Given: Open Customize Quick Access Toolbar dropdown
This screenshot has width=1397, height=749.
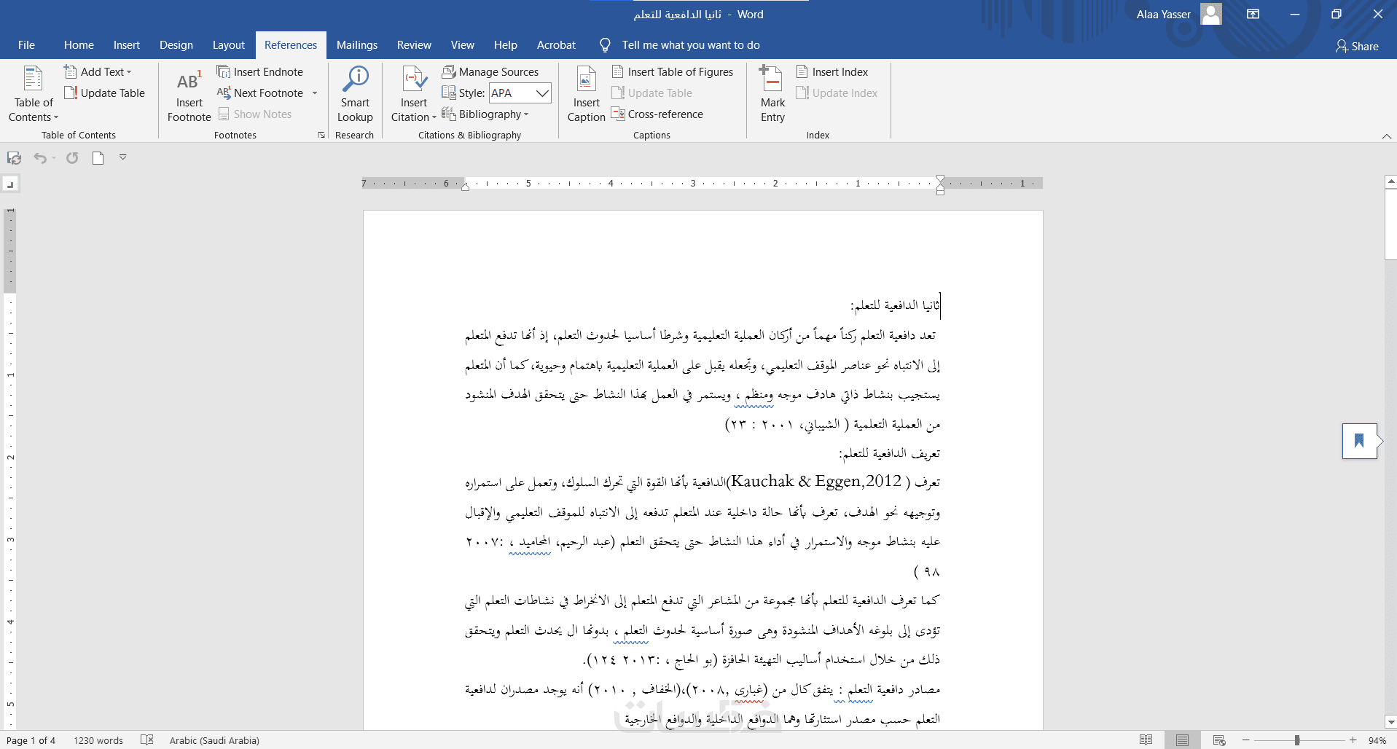Looking at the screenshot, I should point(123,157).
